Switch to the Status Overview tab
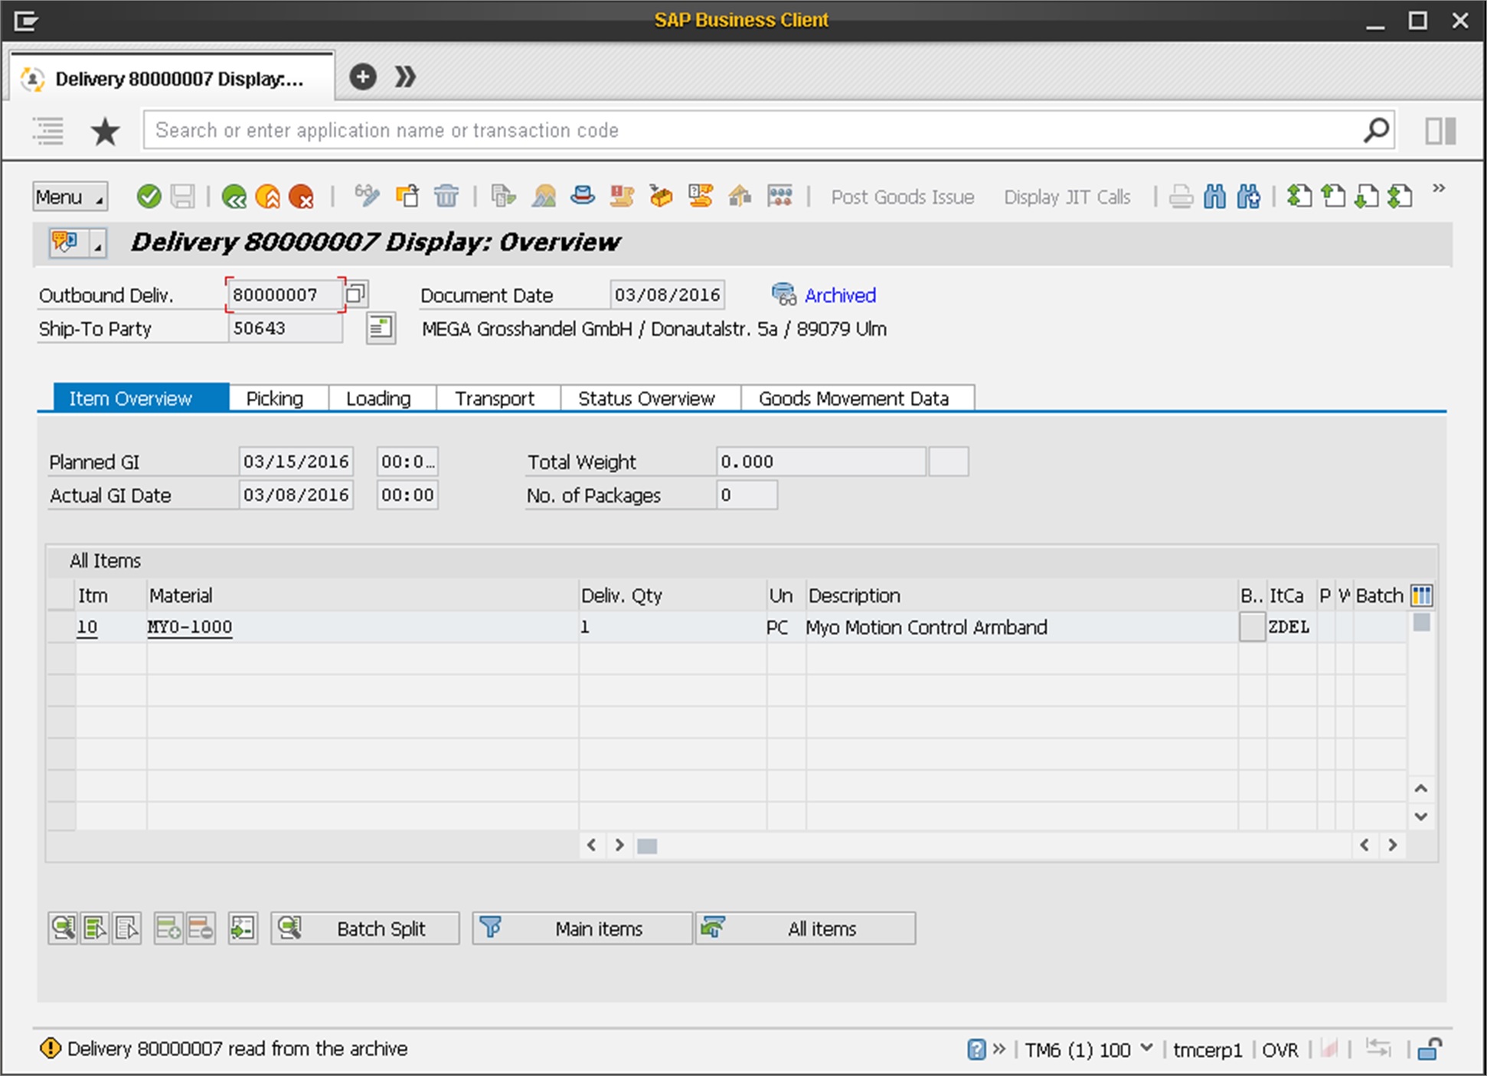The height and width of the screenshot is (1076, 1487). coord(646,398)
